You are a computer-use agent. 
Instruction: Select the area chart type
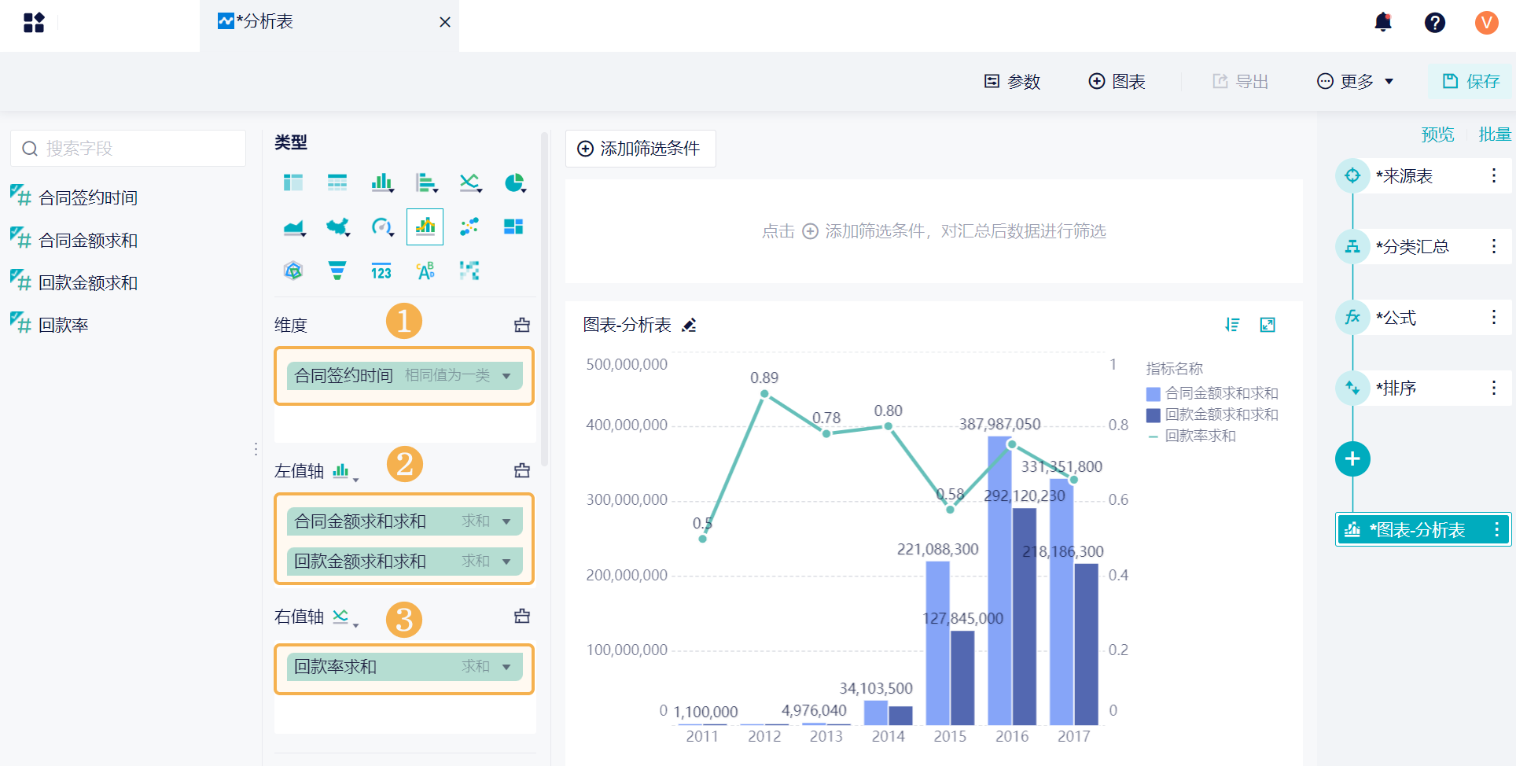[294, 227]
